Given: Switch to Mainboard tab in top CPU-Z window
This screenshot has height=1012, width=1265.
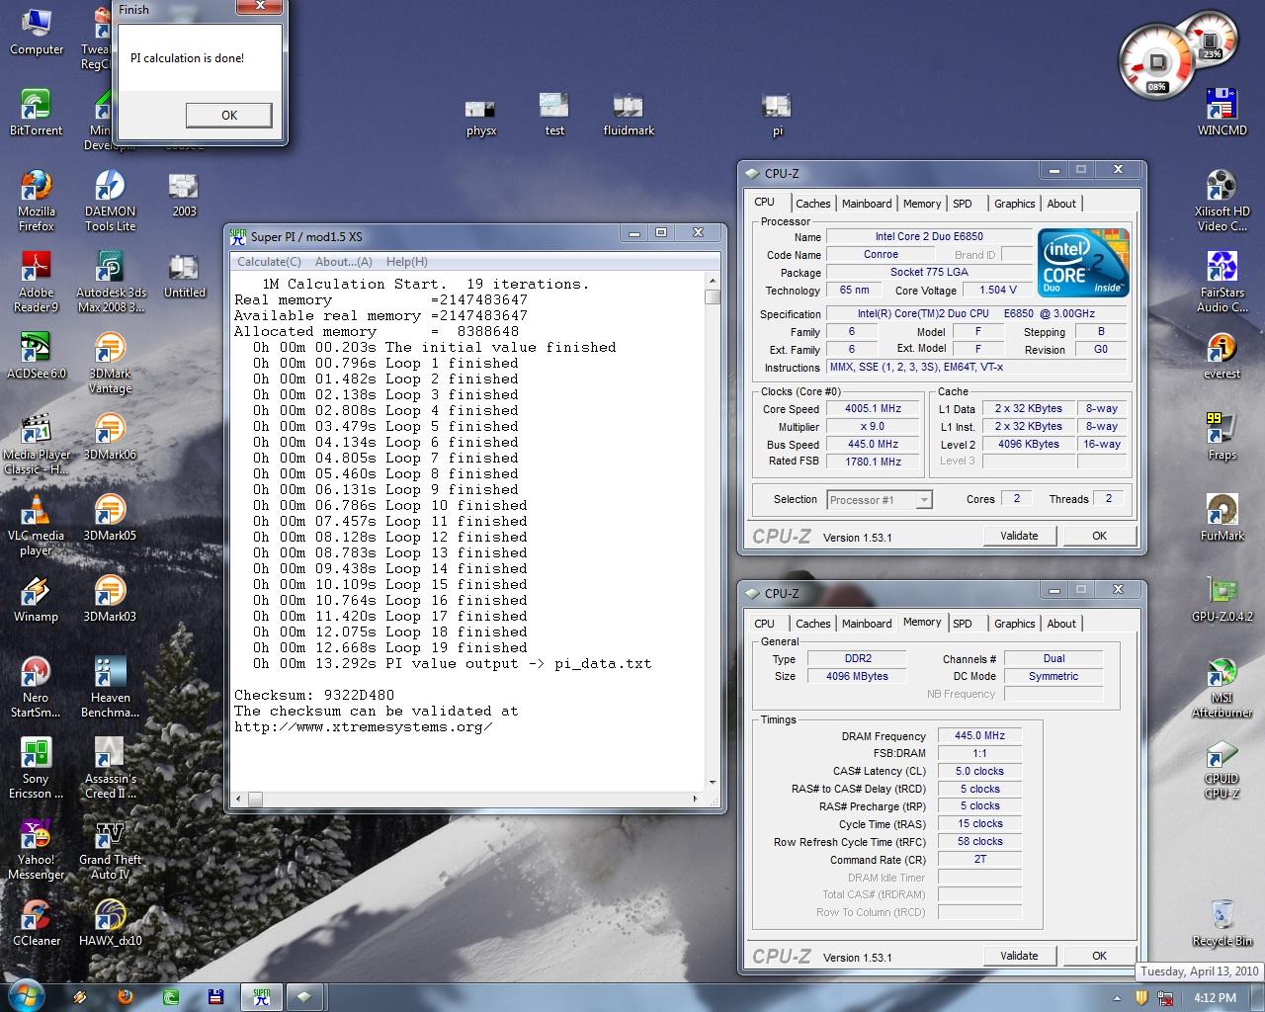Looking at the screenshot, I should click(x=867, y=204).
